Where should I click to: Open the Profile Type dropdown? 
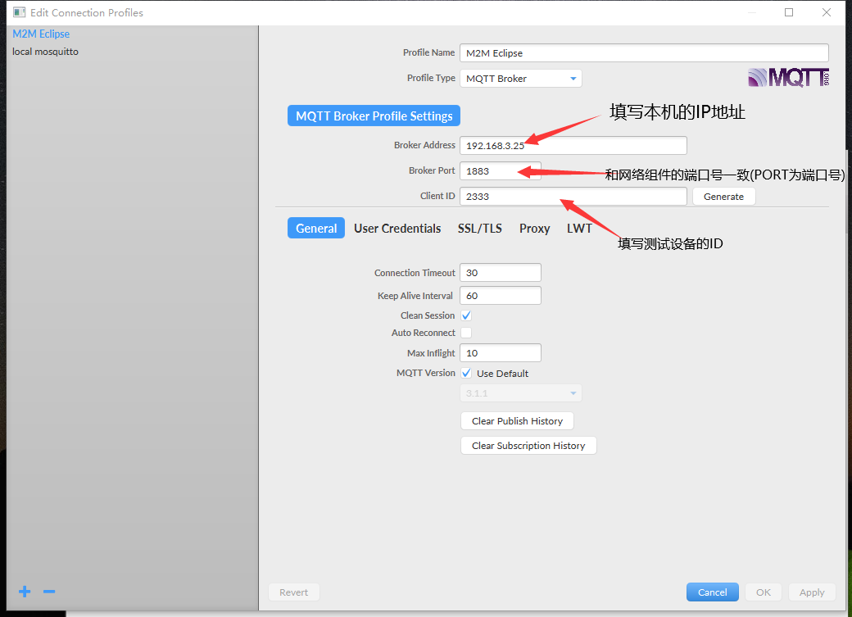tap(520, 79)
